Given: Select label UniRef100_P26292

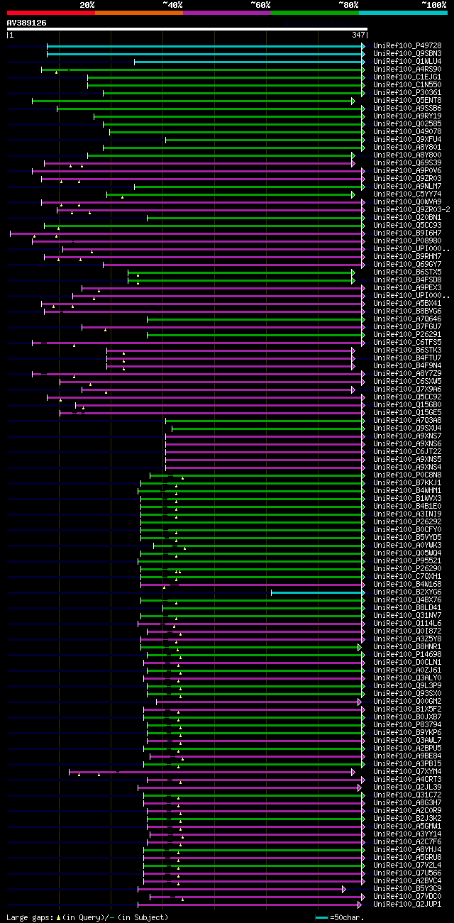Looking at the screenshot, I should [407, 522].
